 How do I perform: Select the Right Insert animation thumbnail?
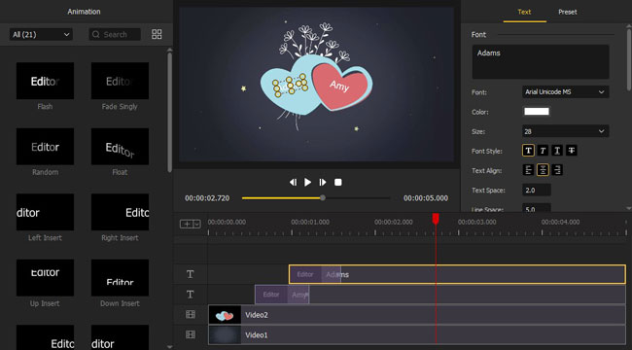click(120, 212)
